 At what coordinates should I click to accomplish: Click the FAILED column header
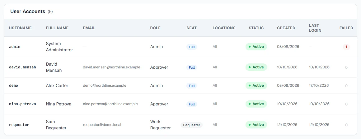click(346, 28)
